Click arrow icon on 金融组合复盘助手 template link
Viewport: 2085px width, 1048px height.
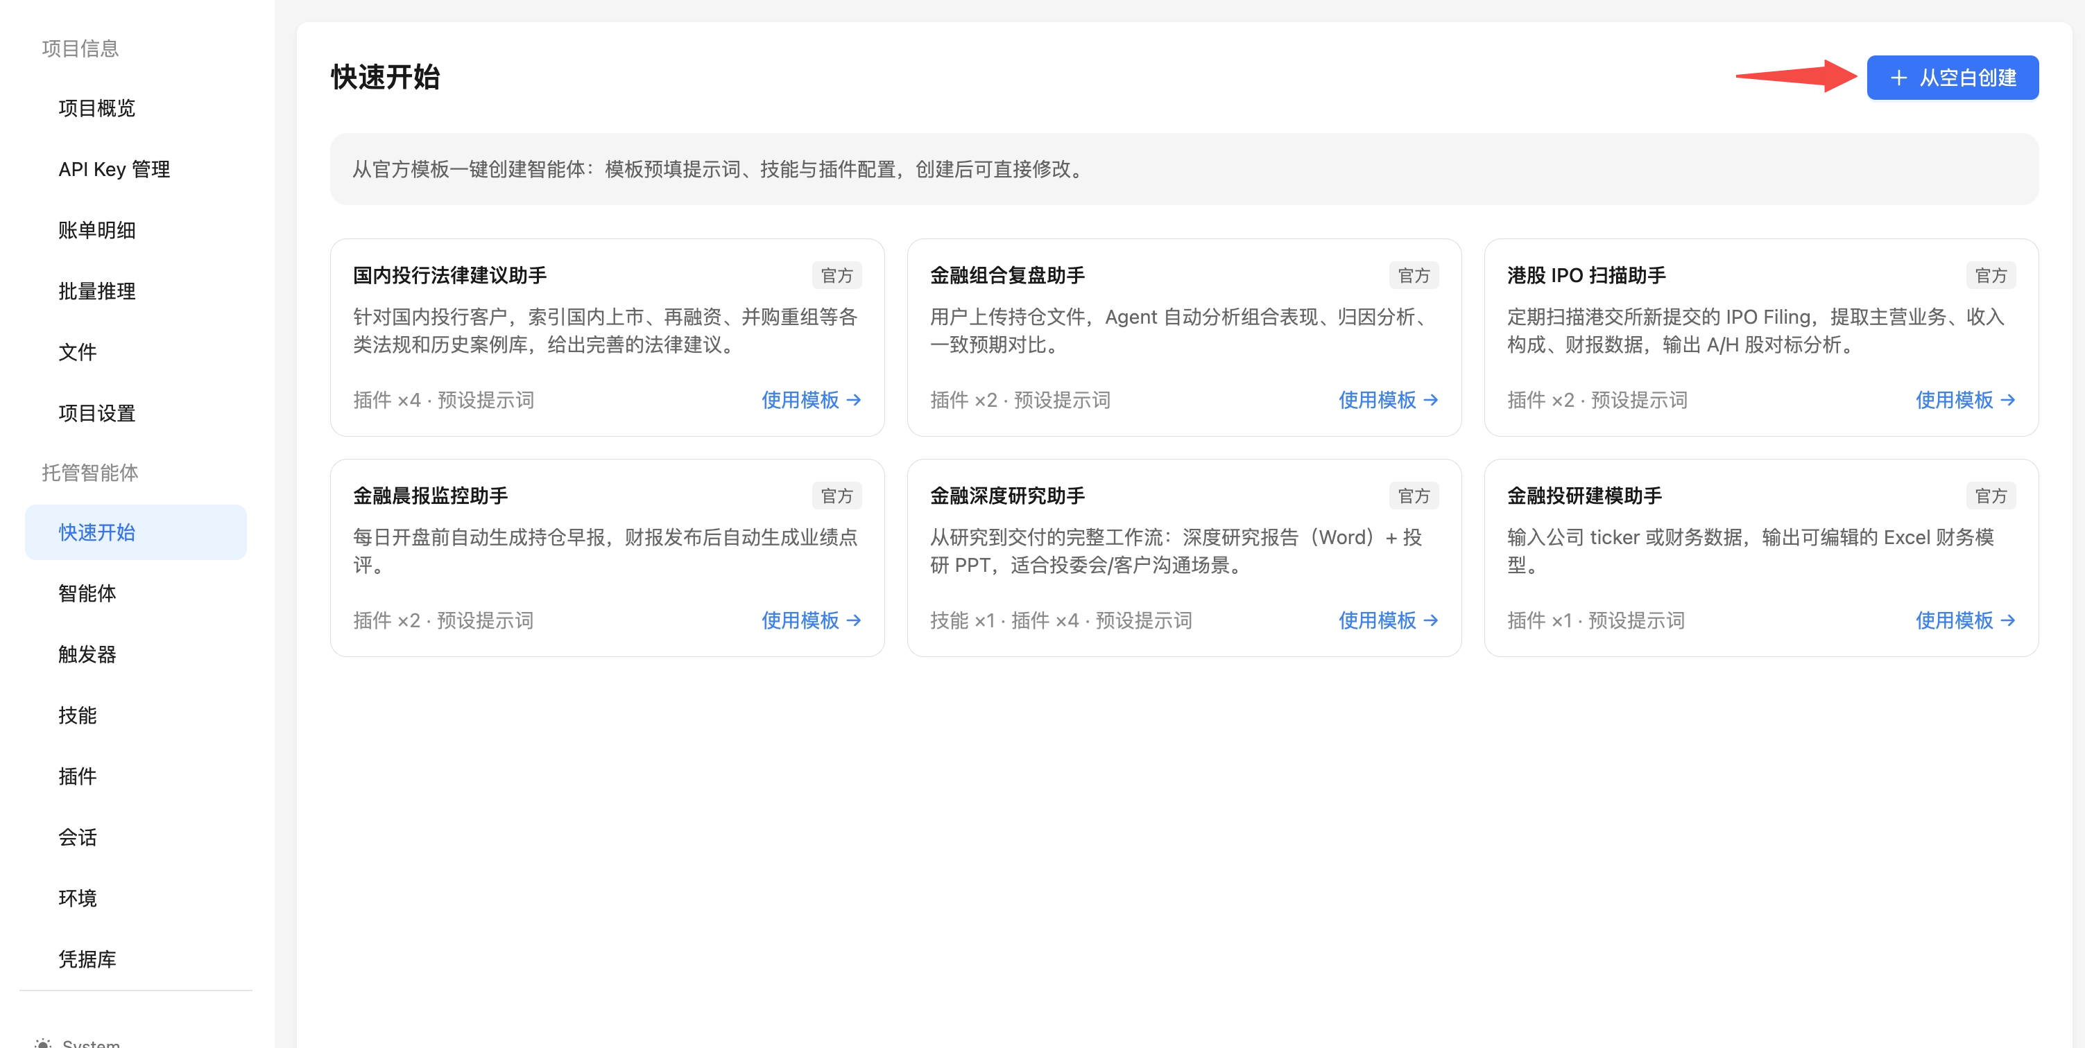pyautogui.click(x=1431, y=399)
